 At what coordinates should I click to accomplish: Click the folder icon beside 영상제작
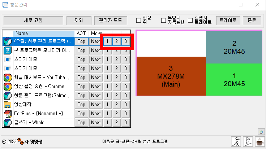click(x=8, y=105)
